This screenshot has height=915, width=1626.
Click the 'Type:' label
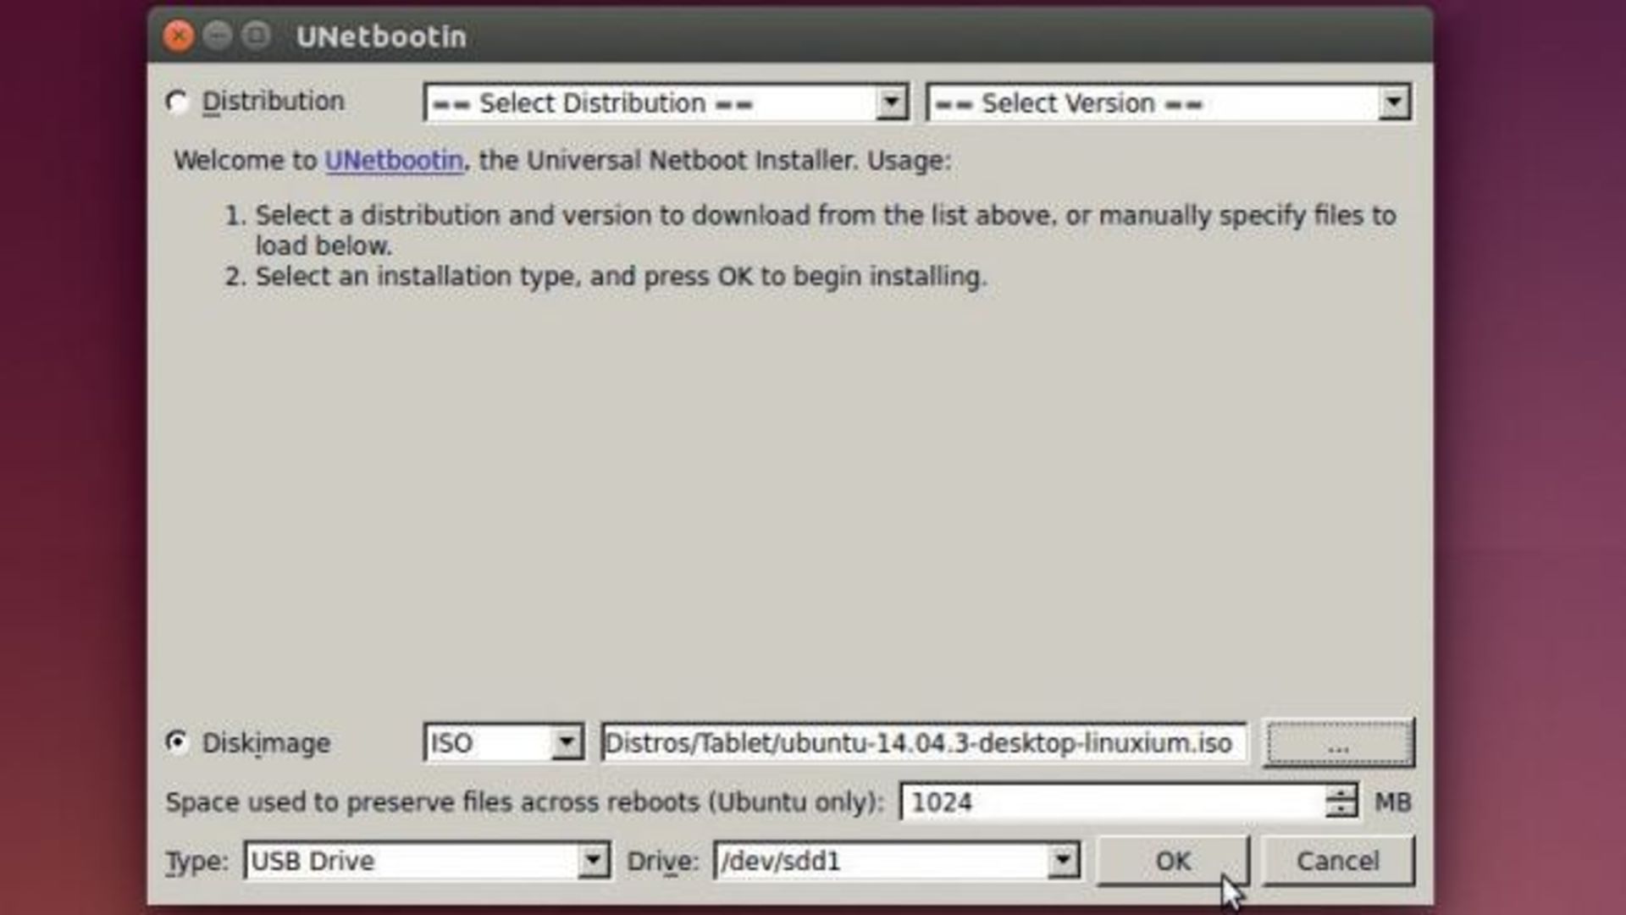pyautogui.click(x=196, y=862)
